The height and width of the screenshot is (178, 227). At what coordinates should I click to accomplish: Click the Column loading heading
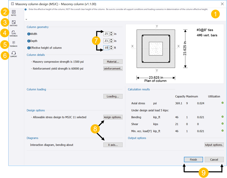coord(36,89)
